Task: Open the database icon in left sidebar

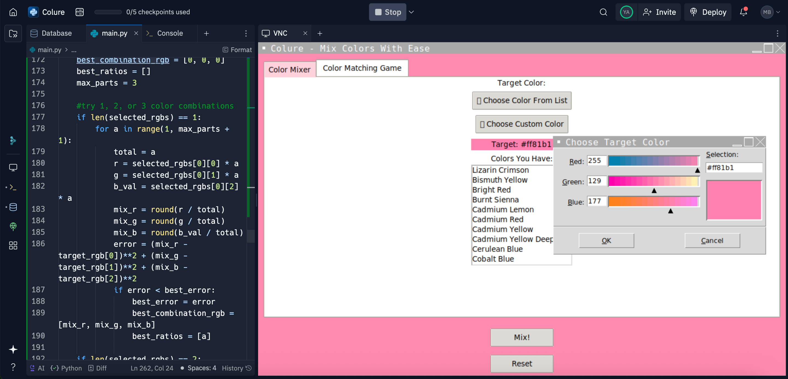Action: point(13,207)
